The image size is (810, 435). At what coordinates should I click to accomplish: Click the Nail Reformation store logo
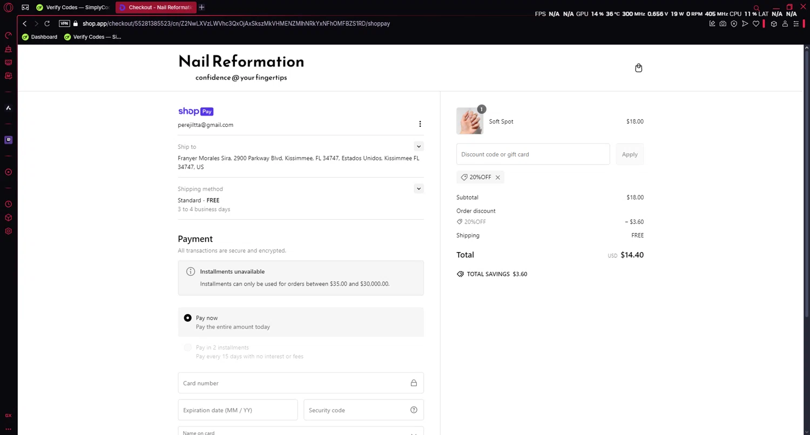241,68
